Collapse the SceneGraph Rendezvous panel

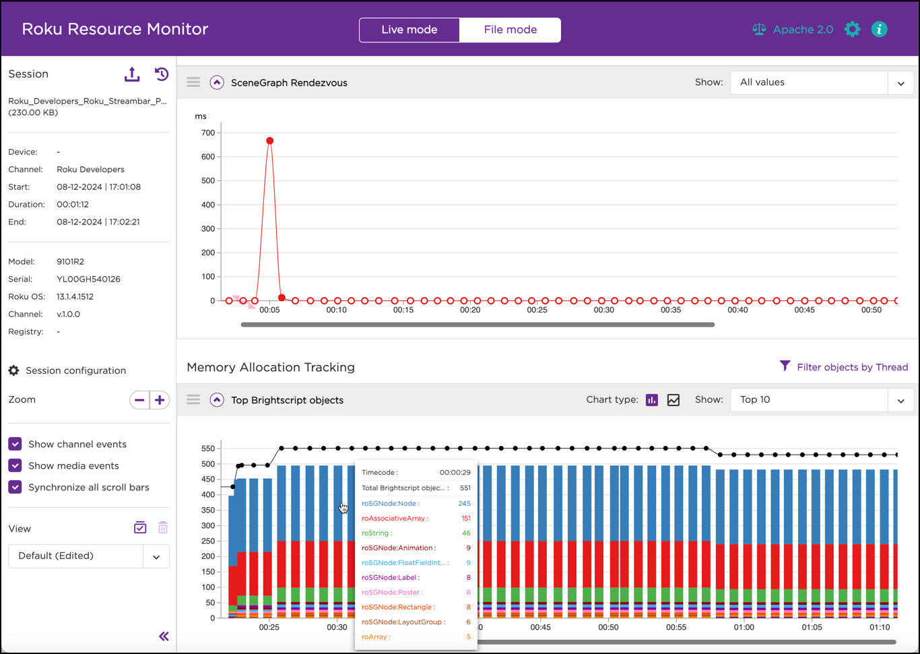pyautogui.click(x=216, y=83)
